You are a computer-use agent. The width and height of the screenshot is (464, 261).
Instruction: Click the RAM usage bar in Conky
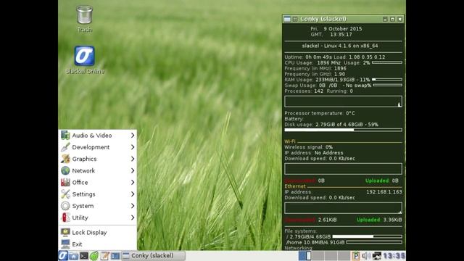click(387, 80)
